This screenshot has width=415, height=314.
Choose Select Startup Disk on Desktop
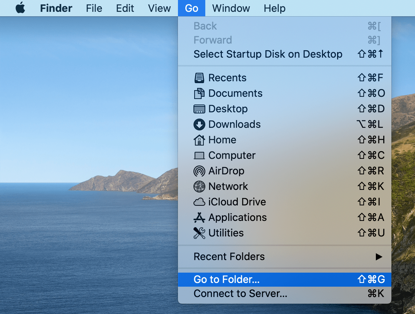268,54
